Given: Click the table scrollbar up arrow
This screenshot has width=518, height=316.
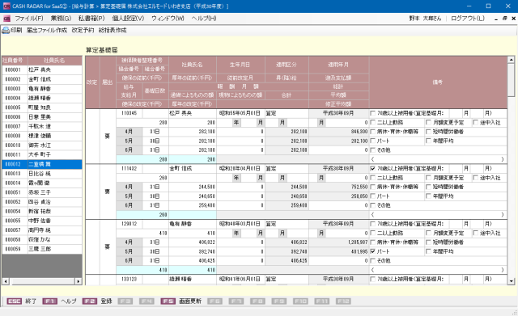Looking at the screenshot, I should pyautogui.click(x=511, y=60).
